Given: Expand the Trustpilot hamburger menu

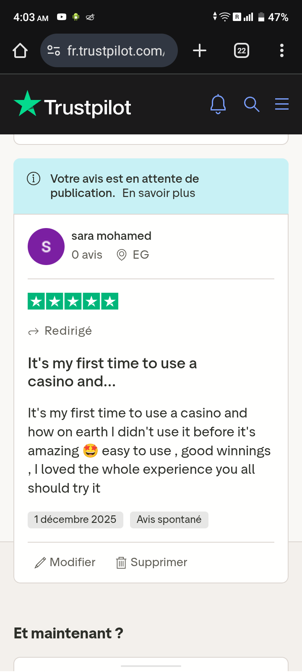Looking at the screenshot, I should 282,104.
